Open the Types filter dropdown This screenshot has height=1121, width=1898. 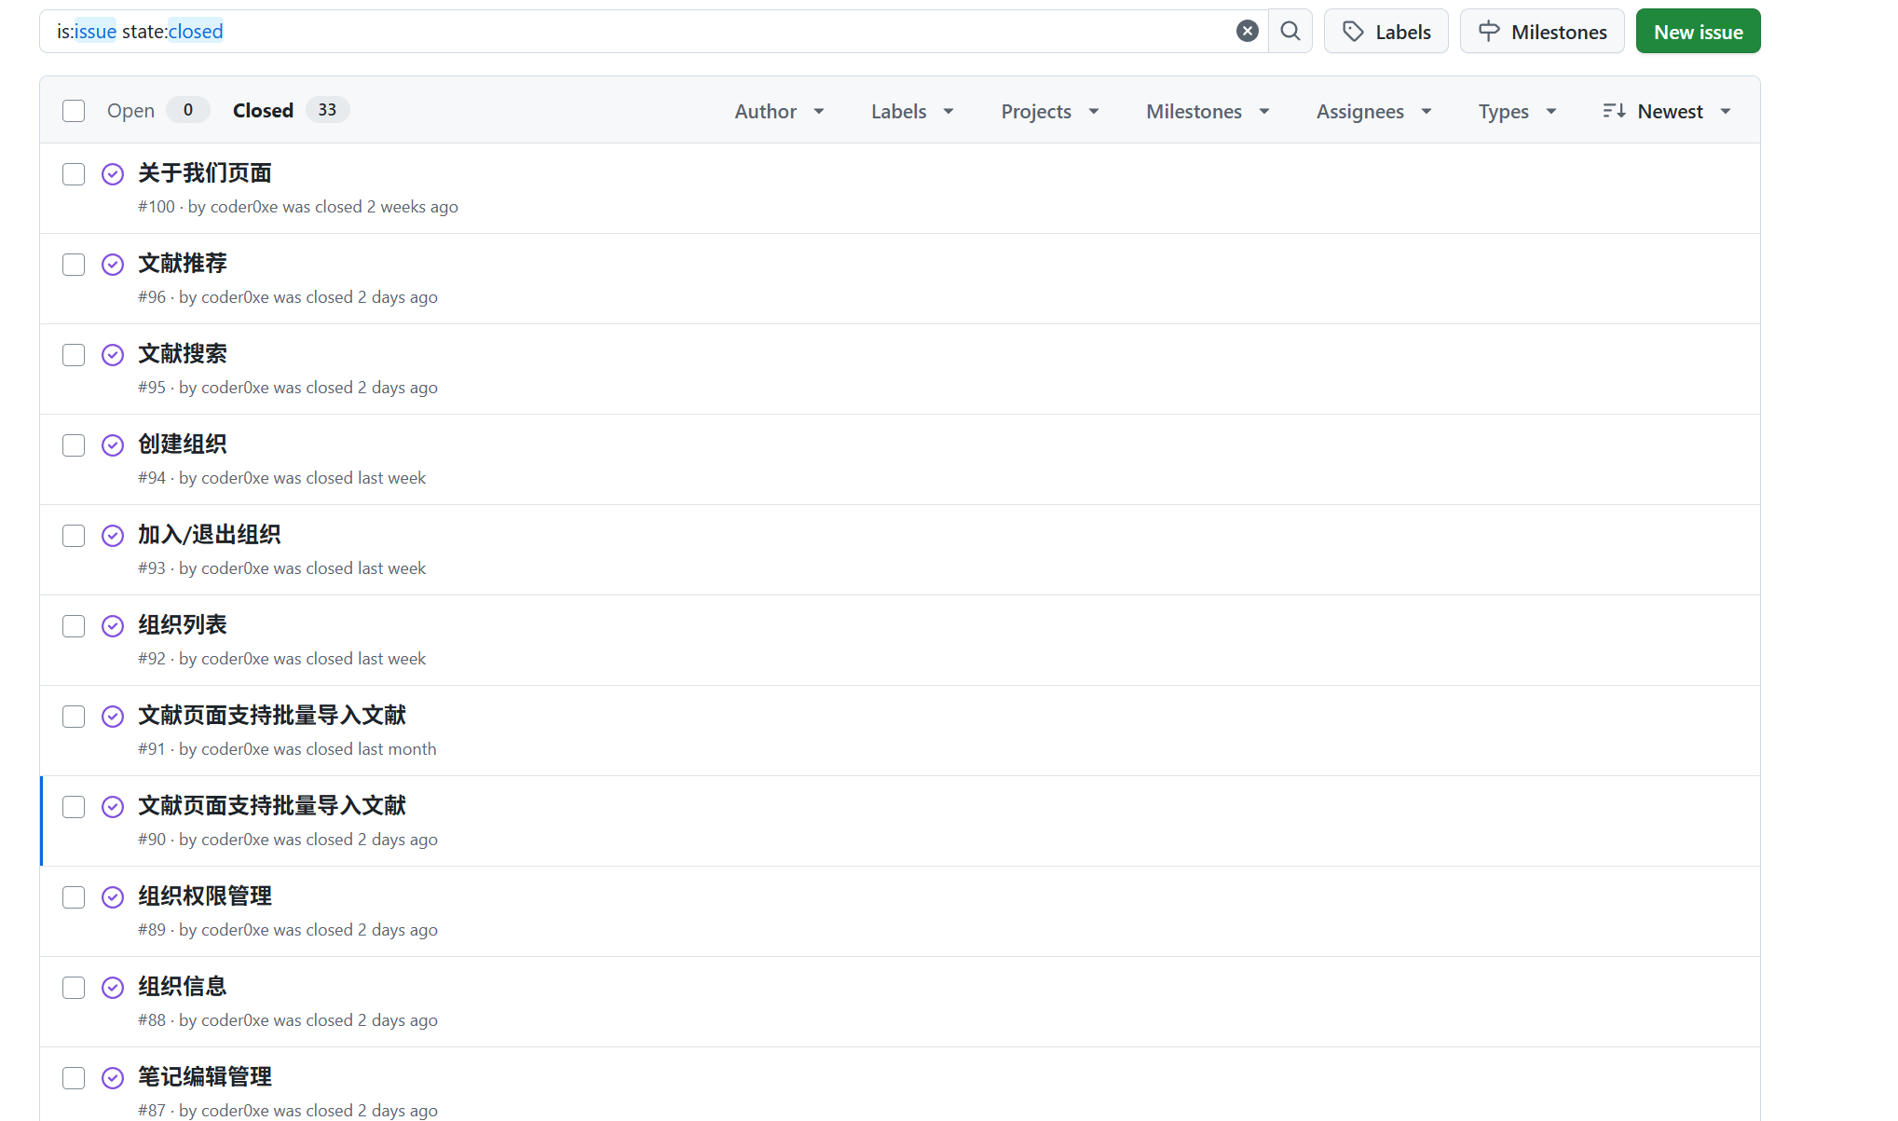pyautogui.click(x=1517, y=111)
